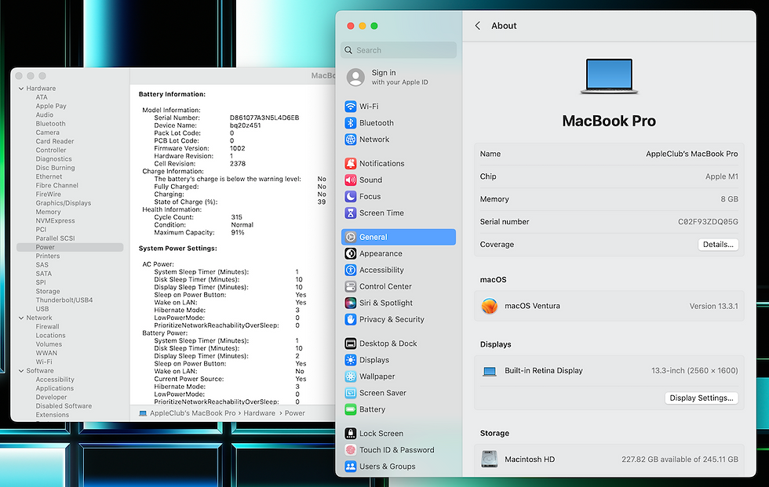Collapse the Network tree section

(21, 318)
